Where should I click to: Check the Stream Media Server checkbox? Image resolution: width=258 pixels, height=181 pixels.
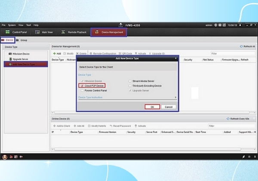pyautogui.click(x=130, y=81)
